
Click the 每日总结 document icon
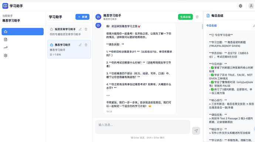[x=208, y=15]
